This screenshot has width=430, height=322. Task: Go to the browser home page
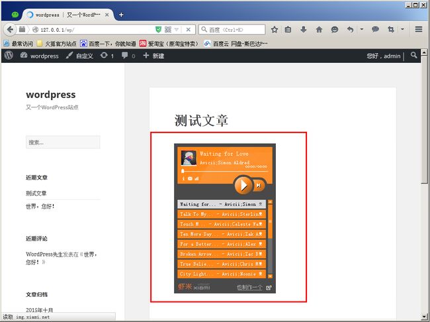[x=319, y=29]
